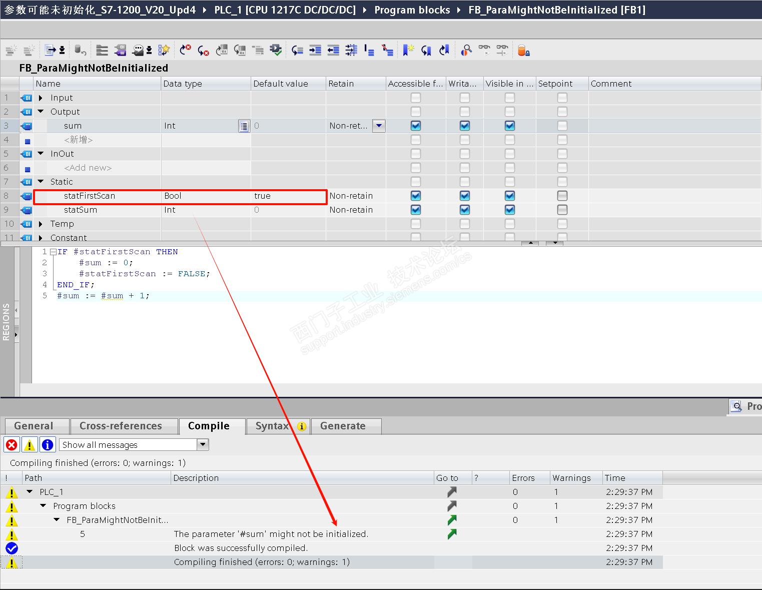Click the magnifier toolbar icon
Image resolution: width=762 pixels, height=590 pixels.
(466, 50)
